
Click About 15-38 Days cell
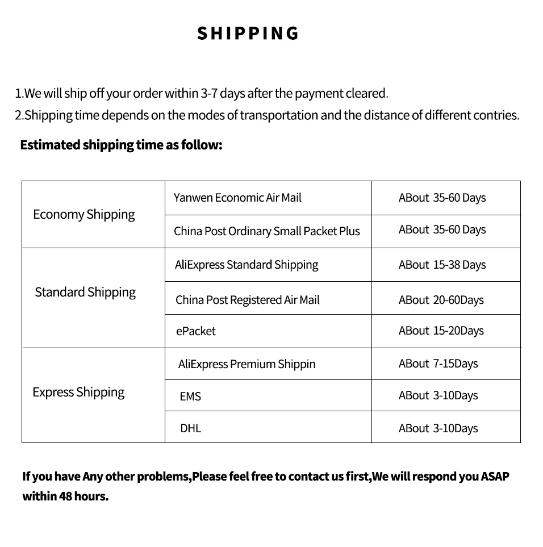click(x=442, y=265)
